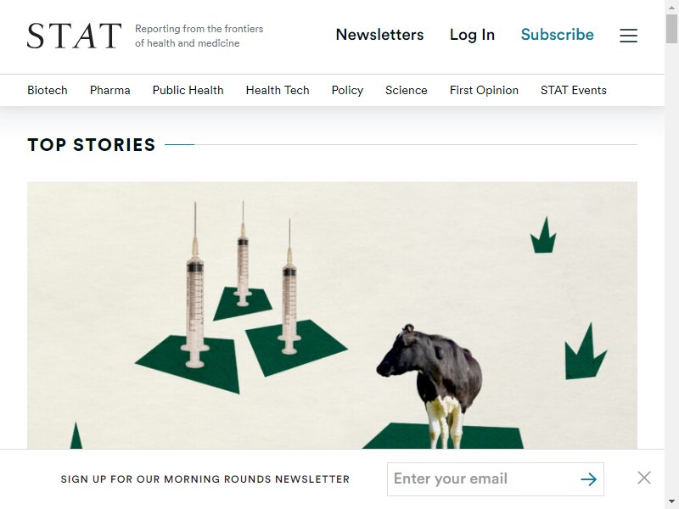Navigate to Public Health

click(x=188, y=90)
